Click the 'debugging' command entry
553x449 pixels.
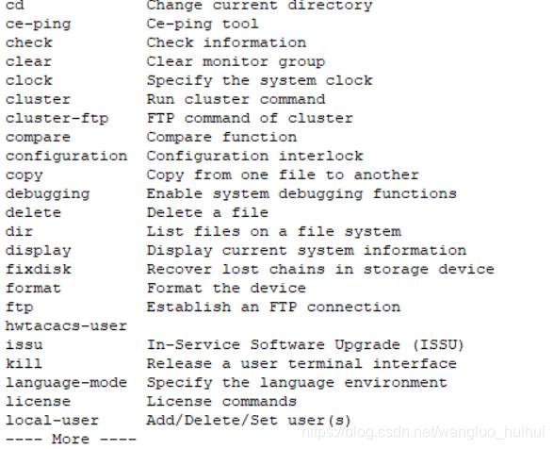pyautogui.click(x=48, y=194)
